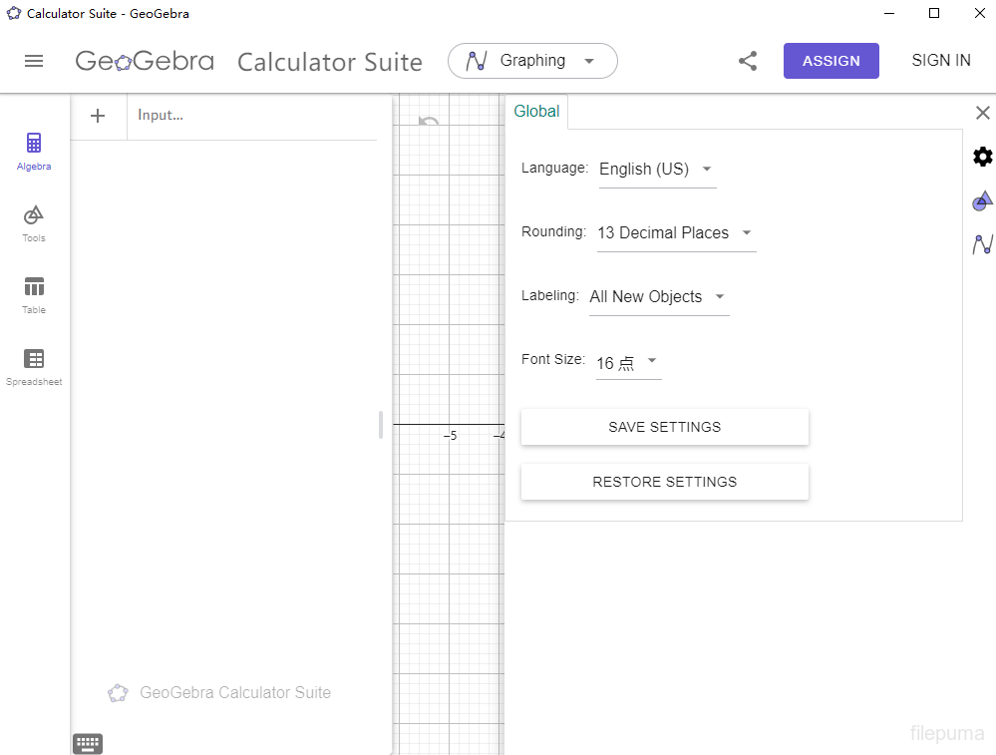Viewport: 996px width, 755px height.
Task: Expand the Labeling dropdown
Action: 658,297
